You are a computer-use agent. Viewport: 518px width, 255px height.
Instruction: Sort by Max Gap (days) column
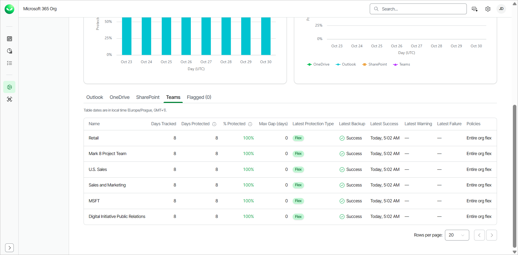click(273, 124)
